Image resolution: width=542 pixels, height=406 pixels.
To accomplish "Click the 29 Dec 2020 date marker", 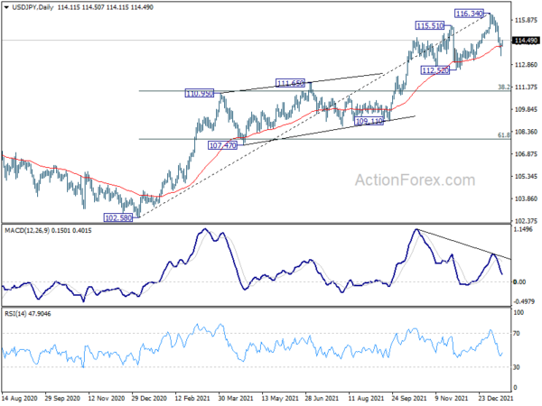I will [149, 398].
